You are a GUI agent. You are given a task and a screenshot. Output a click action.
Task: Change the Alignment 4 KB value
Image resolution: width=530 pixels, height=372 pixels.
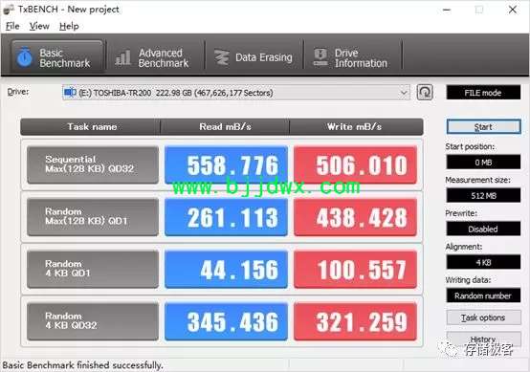483,262
